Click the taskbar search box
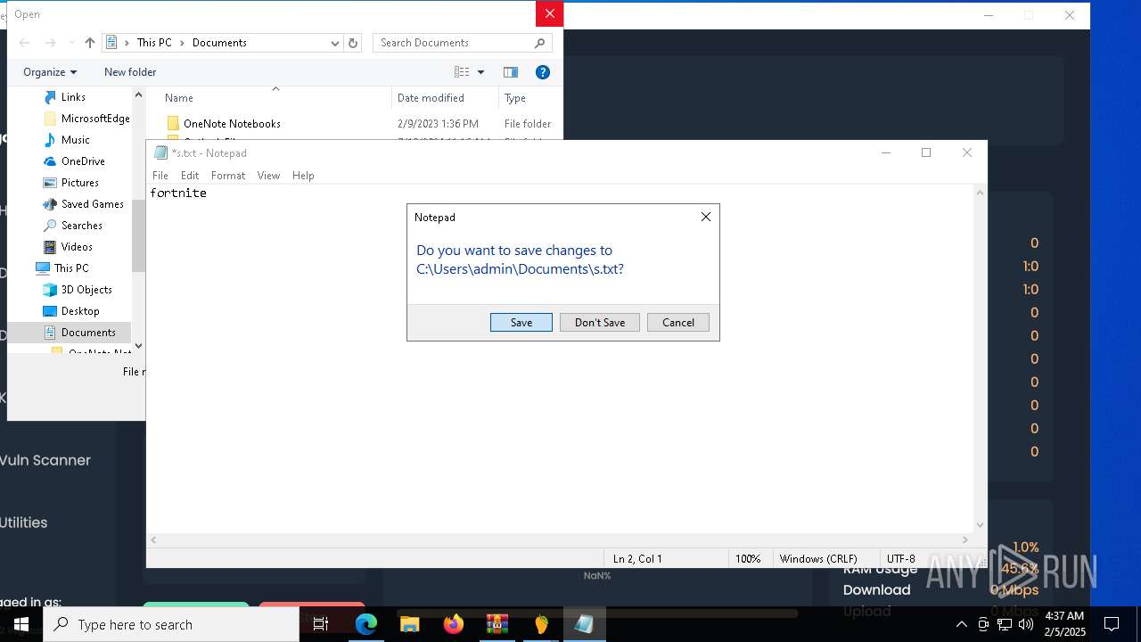 [171, 624]
